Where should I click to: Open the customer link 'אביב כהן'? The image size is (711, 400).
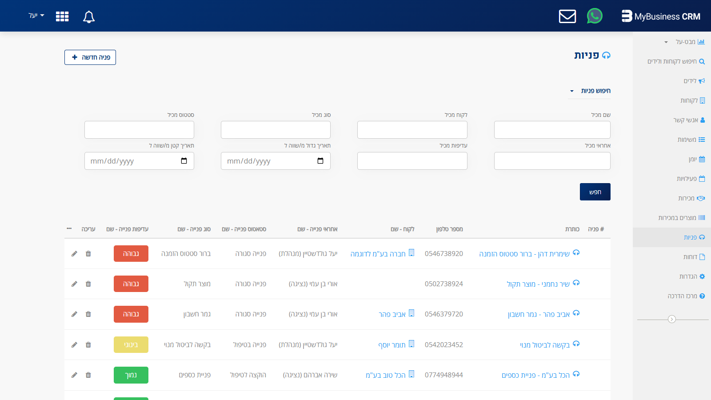point(392,314)
